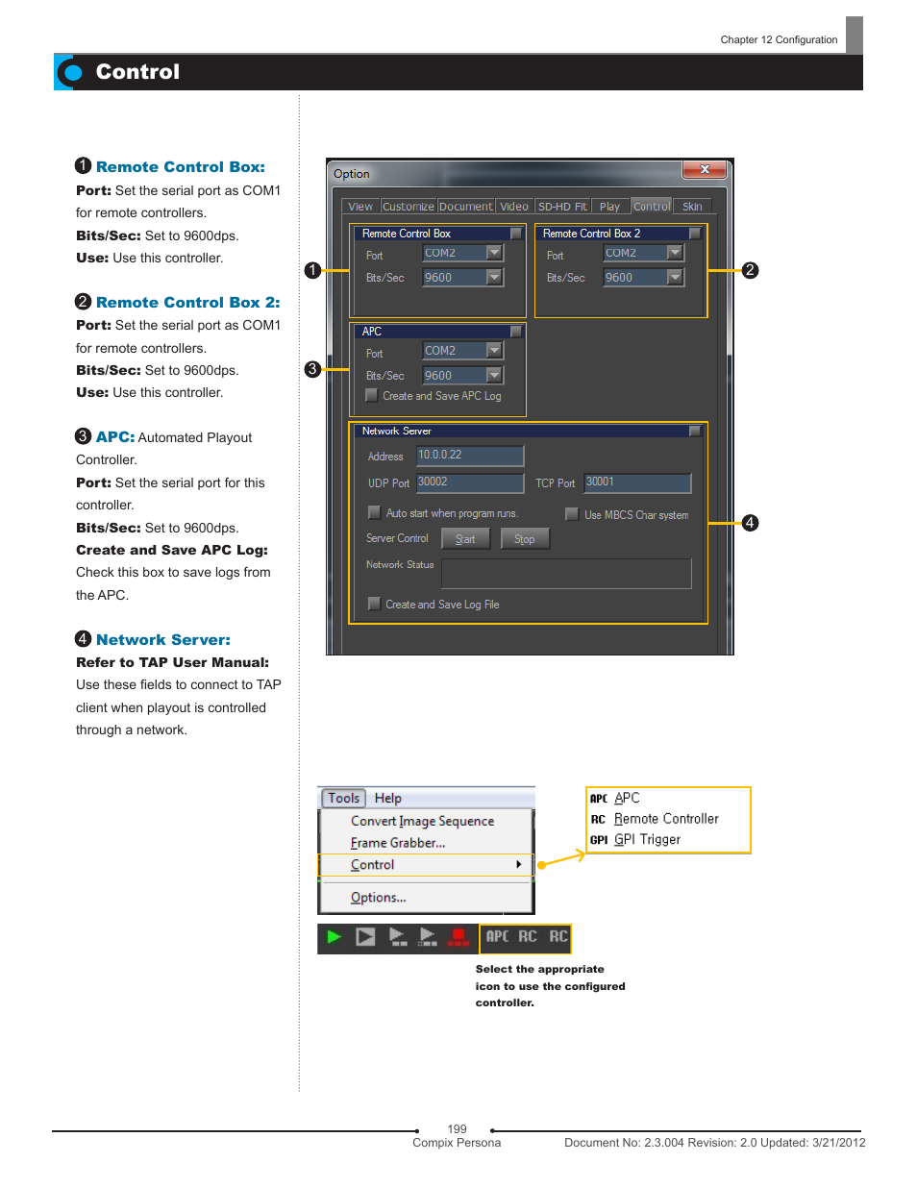Click the Server Control Stop button
Screen dimensions: 917x1187
click(525, 538)
